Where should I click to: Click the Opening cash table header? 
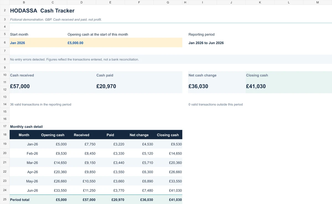click(x=53, y=135)
